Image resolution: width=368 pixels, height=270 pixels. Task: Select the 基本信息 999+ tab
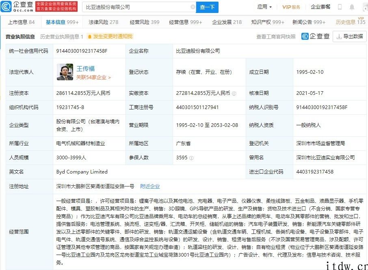pos(62,22)
